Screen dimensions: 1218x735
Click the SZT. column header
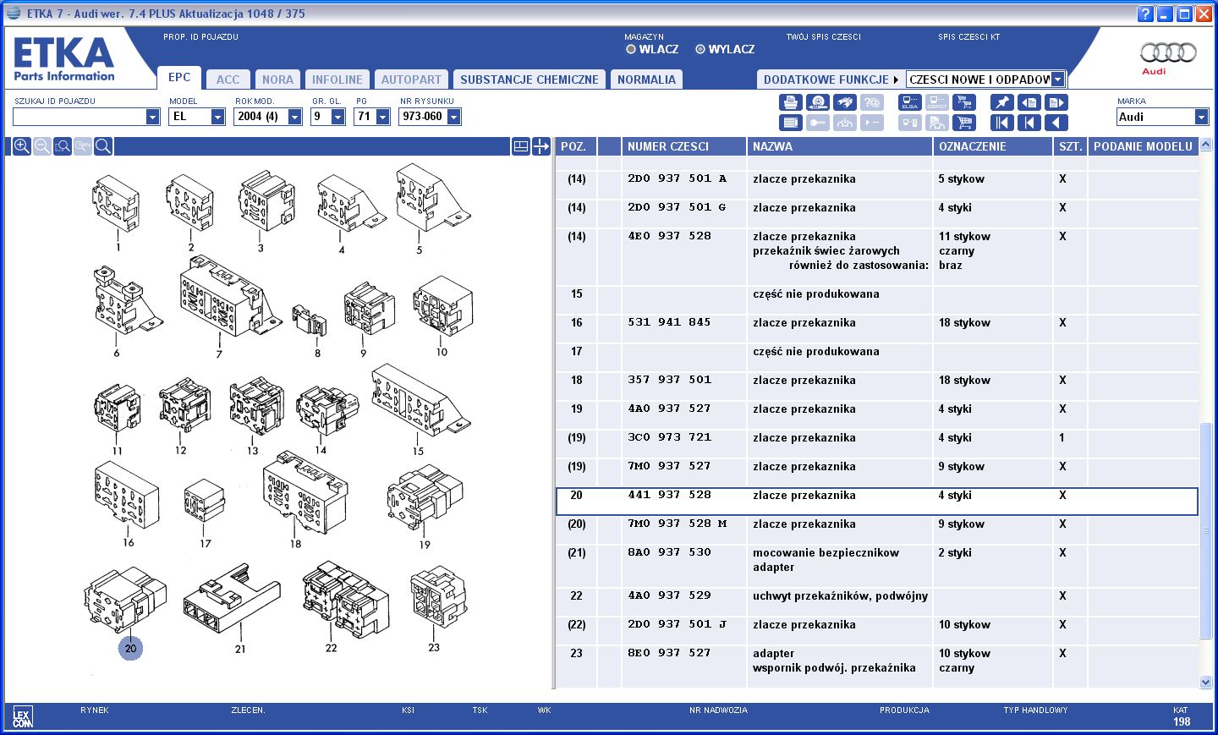1070,146
